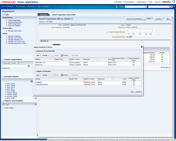Click Wrap in Remove From Shortlist toolbar
The height and width of the screenshot is (141, 176).
[x=75, y=55]
